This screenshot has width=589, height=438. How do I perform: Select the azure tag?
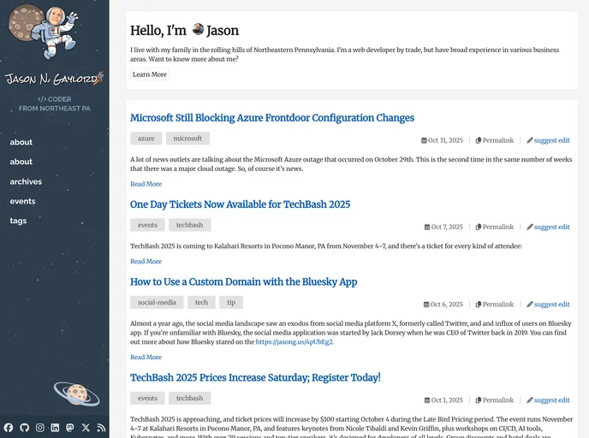[146, 139]
